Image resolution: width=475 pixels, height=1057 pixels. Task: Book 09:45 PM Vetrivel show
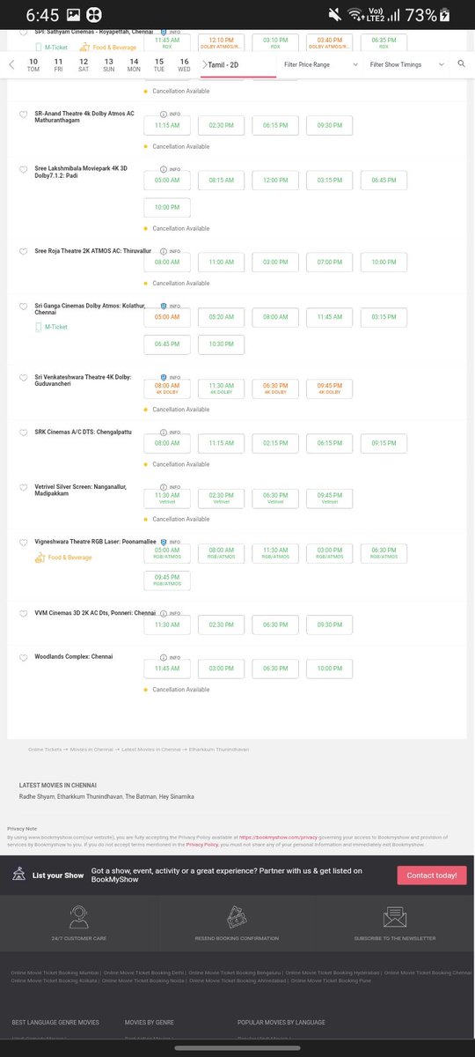click(x=329, y=498)
